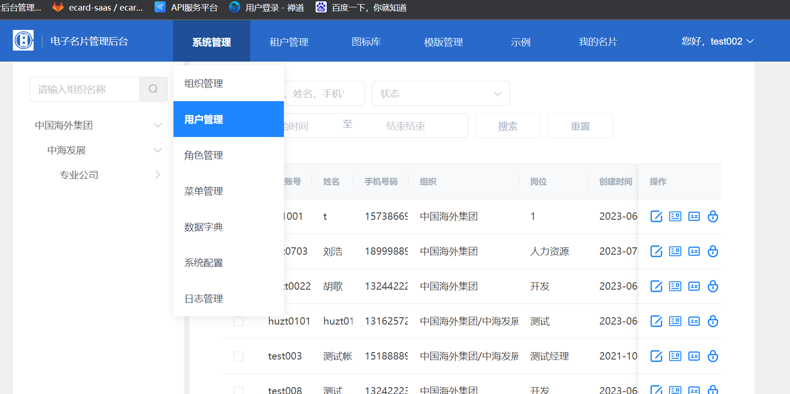Open the test002 user account dropdown
Viewport: 790px width, 394px height.
click(718, 41)
